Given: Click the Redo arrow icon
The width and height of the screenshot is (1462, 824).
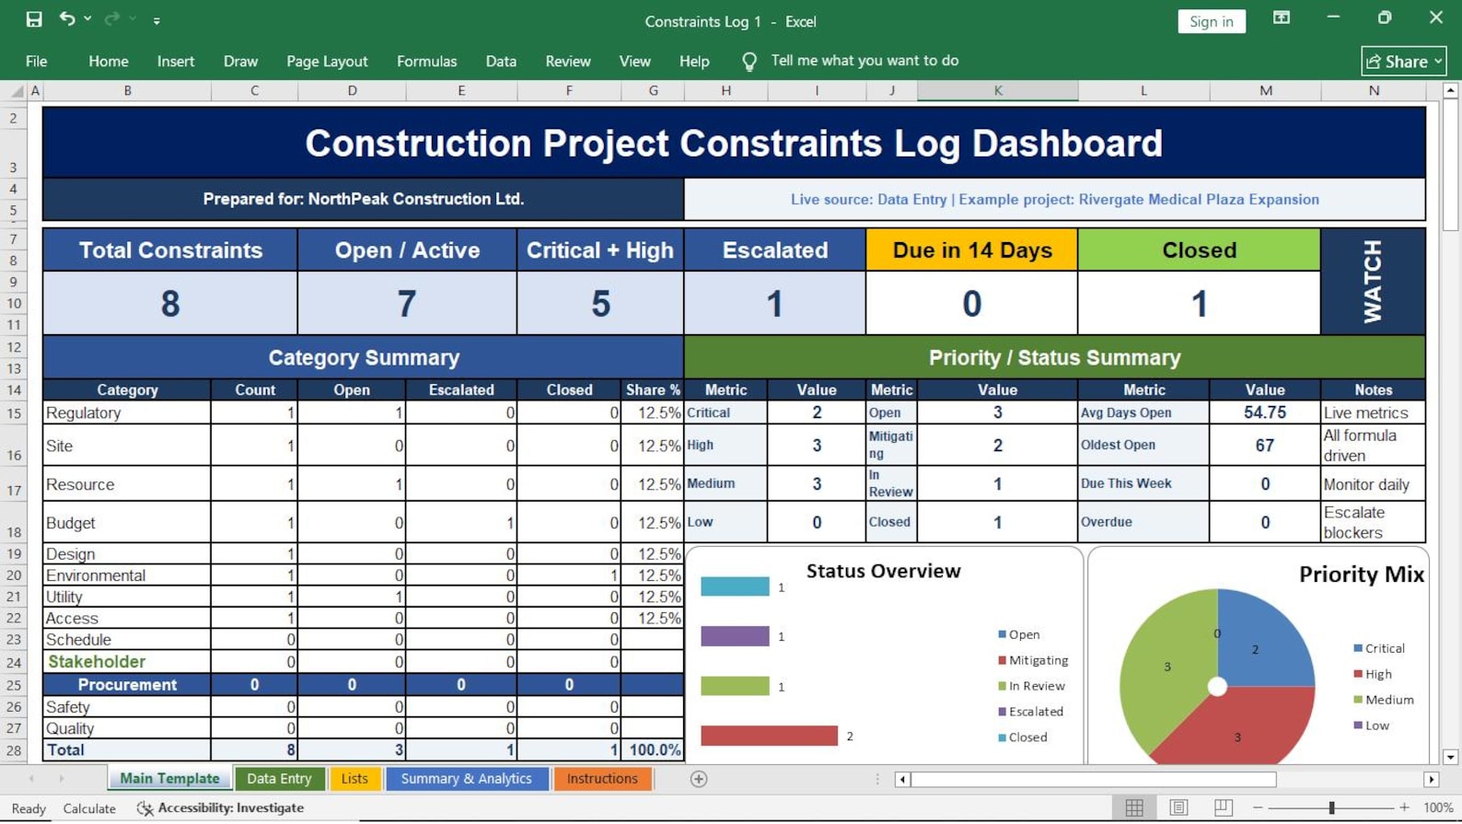Looking at the screenshot, I should (x=112, y=19).
